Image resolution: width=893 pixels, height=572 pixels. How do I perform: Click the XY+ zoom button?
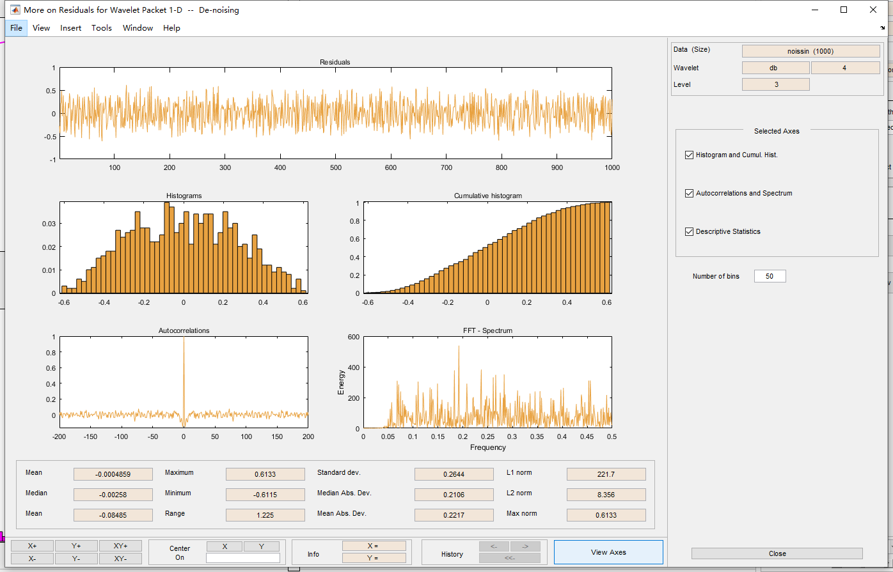tap(120, 546)
